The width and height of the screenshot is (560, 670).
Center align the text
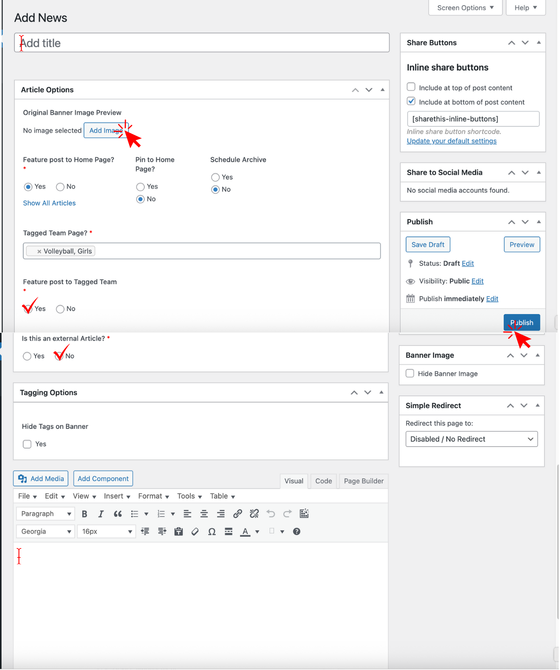204,514
